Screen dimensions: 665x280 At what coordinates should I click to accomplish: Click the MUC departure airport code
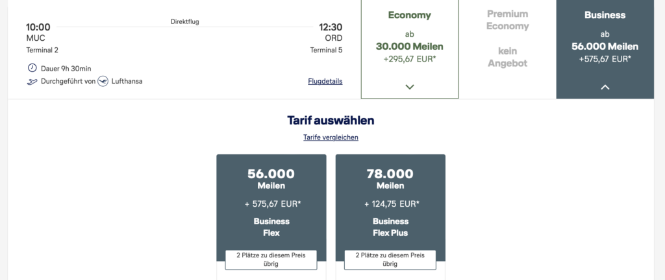click(35, 38)
